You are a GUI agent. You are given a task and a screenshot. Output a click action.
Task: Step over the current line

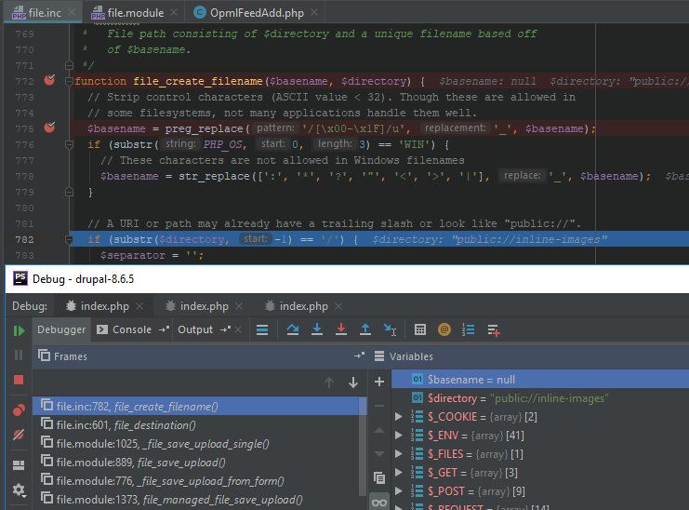point(293,329)
